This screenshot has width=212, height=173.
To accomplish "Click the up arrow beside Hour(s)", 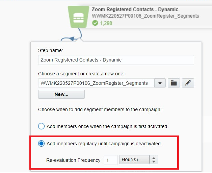I will point(154,158).
